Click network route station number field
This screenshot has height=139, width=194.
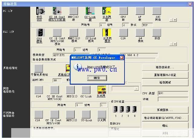coord(103,105)
